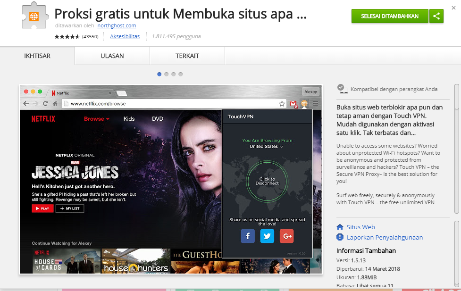461x291 pixels.
Task: Click the Gmail extension icon in screenshot
Action: pyautogui.click(x=293, y=104)
